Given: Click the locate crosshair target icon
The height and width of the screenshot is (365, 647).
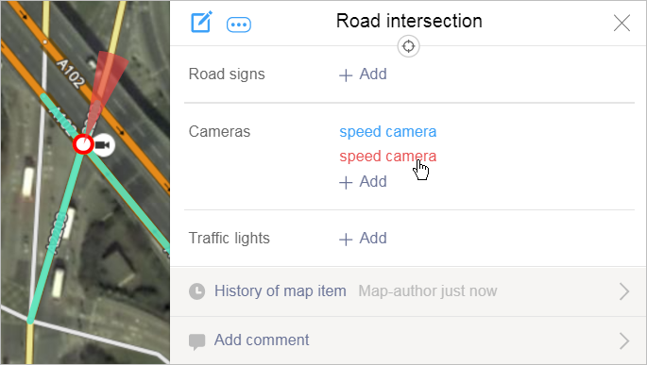Looking at the screenshot, I should point(408,46).
